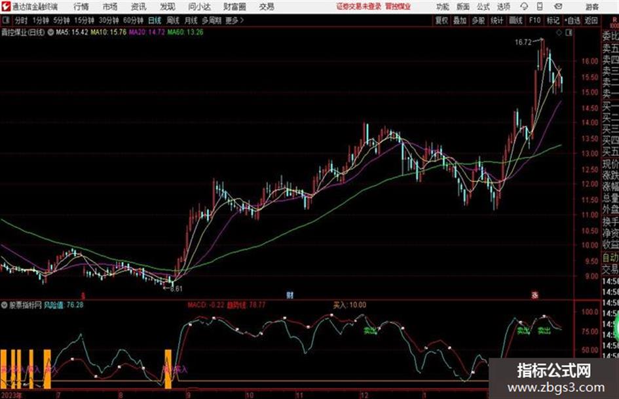Click the 统计 statistics button
Viewport: 619px width, 399px height.
click(x=497, y=20)
